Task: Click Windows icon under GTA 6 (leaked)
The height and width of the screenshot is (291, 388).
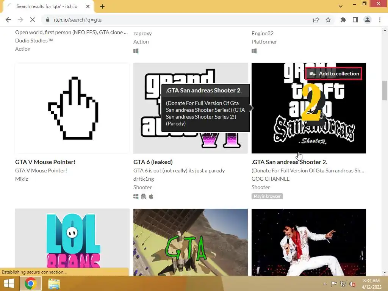Action: coord(136,197)
